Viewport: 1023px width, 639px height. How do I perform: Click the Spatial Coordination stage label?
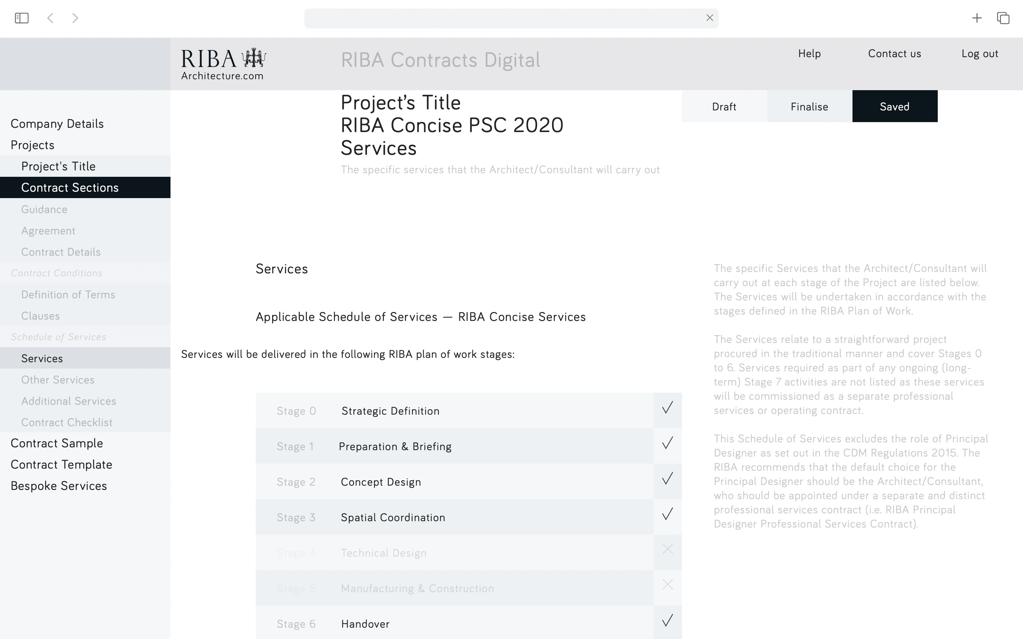pos(393,518)
